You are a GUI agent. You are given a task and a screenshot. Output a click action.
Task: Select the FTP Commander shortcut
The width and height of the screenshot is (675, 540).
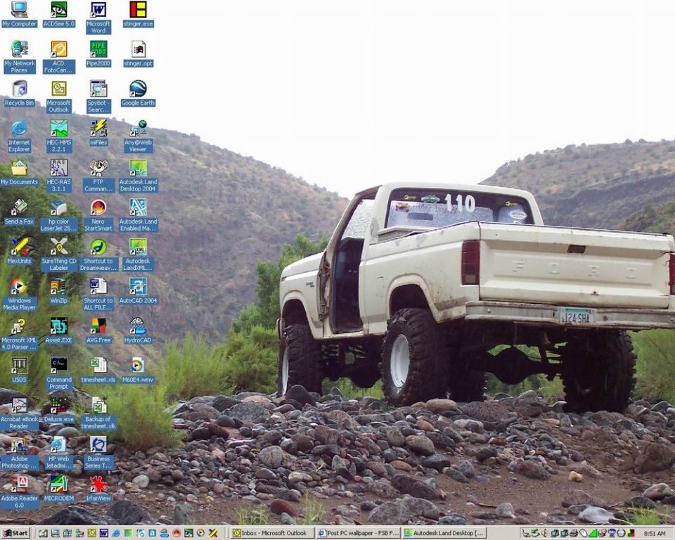(98, 176)
